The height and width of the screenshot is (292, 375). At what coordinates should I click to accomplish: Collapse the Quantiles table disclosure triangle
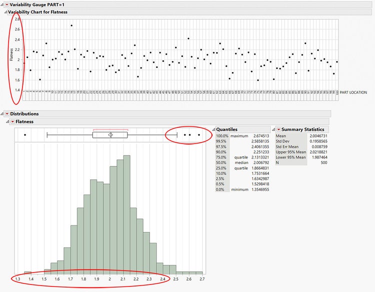point(213,129)
